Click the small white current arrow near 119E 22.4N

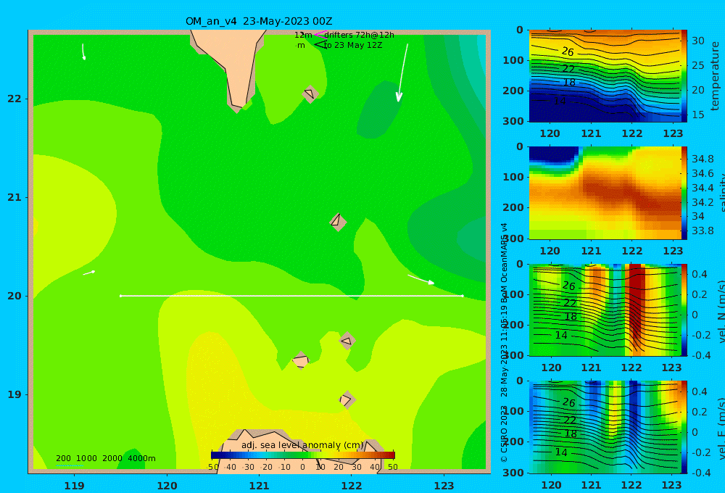(83, 51)
